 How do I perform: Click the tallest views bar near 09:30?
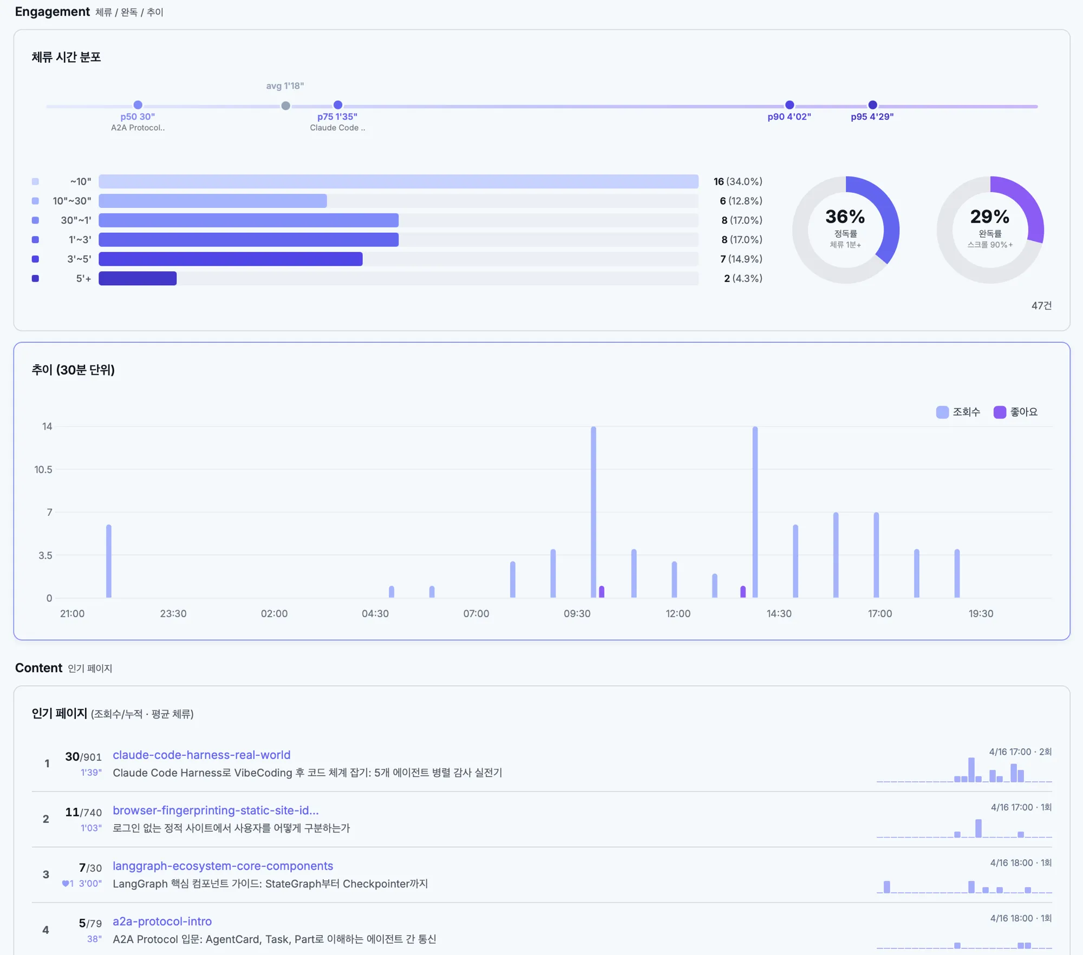click(593, 512)
